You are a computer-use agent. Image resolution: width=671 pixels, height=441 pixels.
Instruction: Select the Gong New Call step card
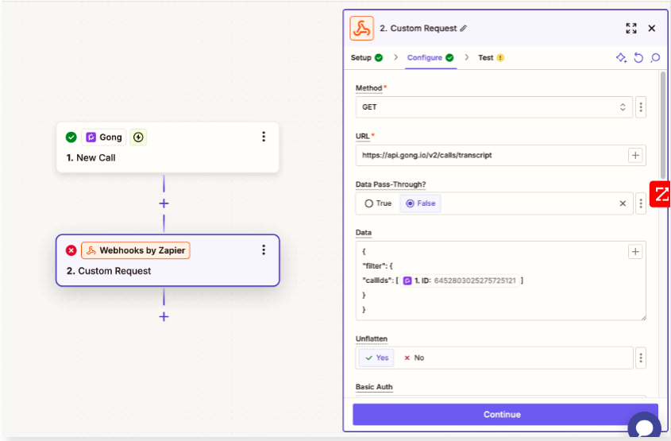[168, 147]
